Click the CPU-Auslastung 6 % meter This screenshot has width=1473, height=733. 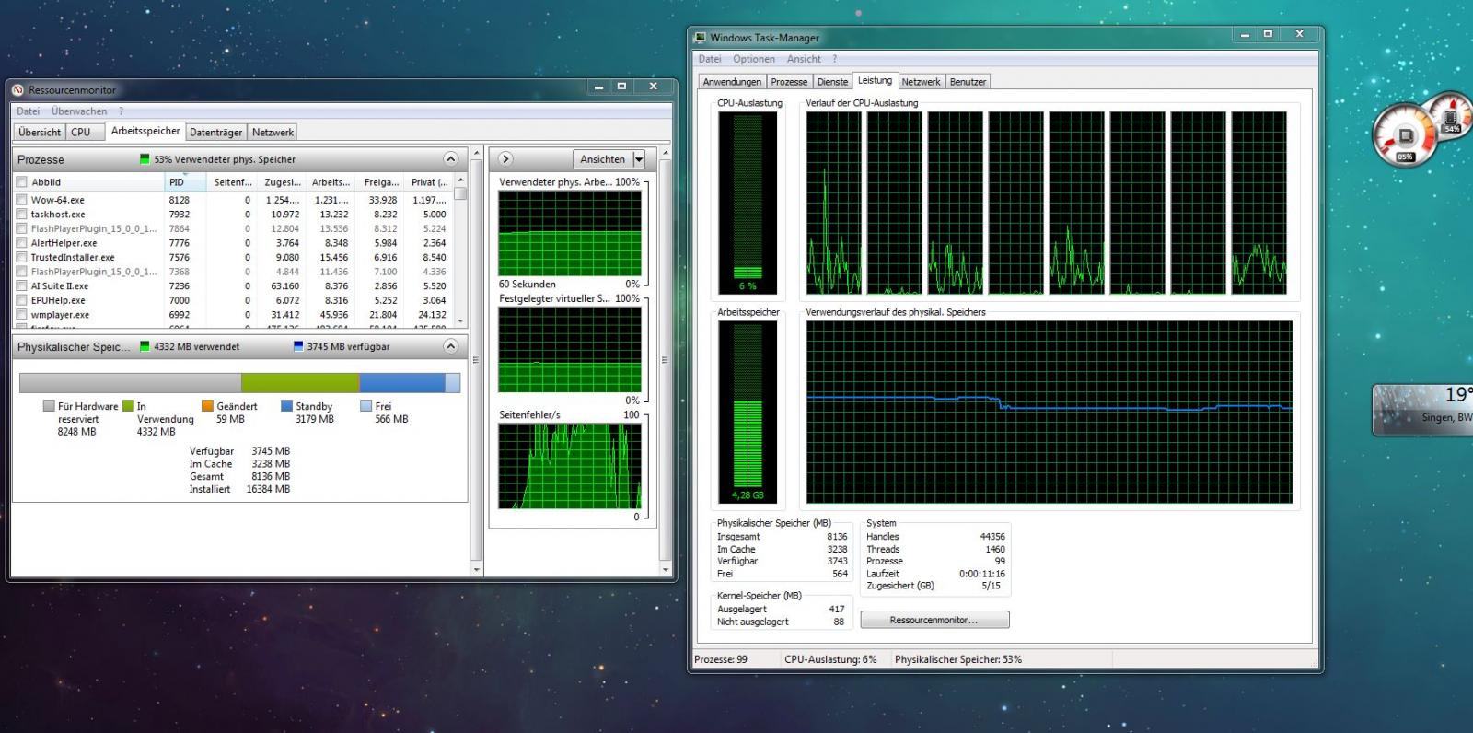(748, 203)
